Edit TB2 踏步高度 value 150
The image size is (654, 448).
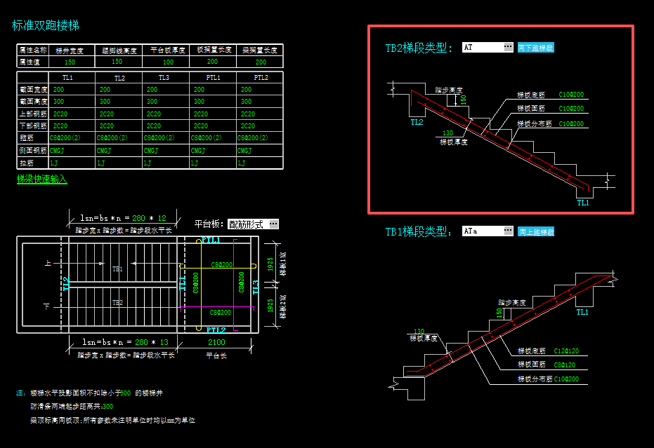click(x=463, y=100)
